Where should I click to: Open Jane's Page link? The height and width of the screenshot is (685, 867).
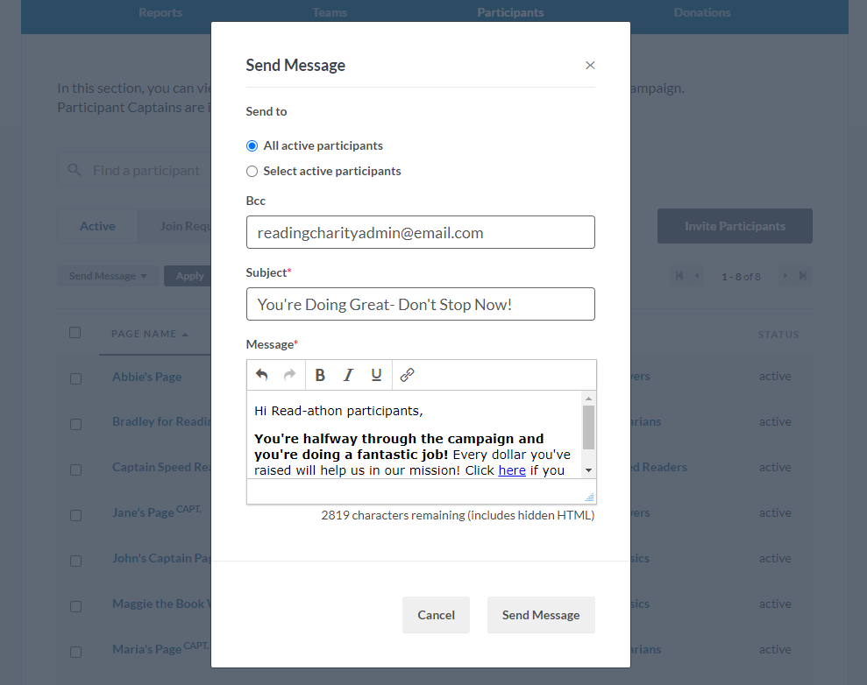(143, 512)
